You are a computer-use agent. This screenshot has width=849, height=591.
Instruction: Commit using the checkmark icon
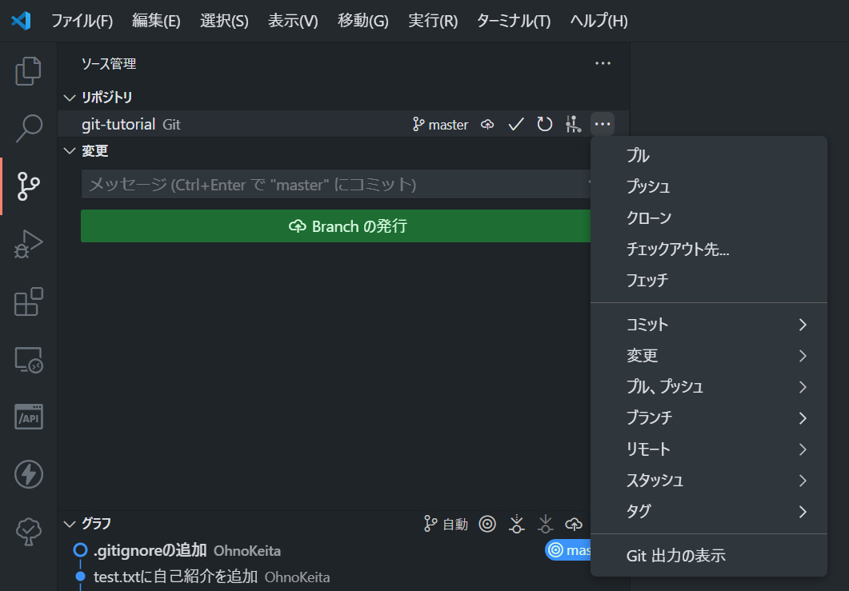tap(516, 125)
